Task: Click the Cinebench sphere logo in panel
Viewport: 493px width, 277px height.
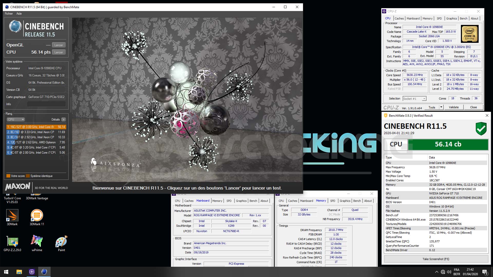Action: coord(15,27)
